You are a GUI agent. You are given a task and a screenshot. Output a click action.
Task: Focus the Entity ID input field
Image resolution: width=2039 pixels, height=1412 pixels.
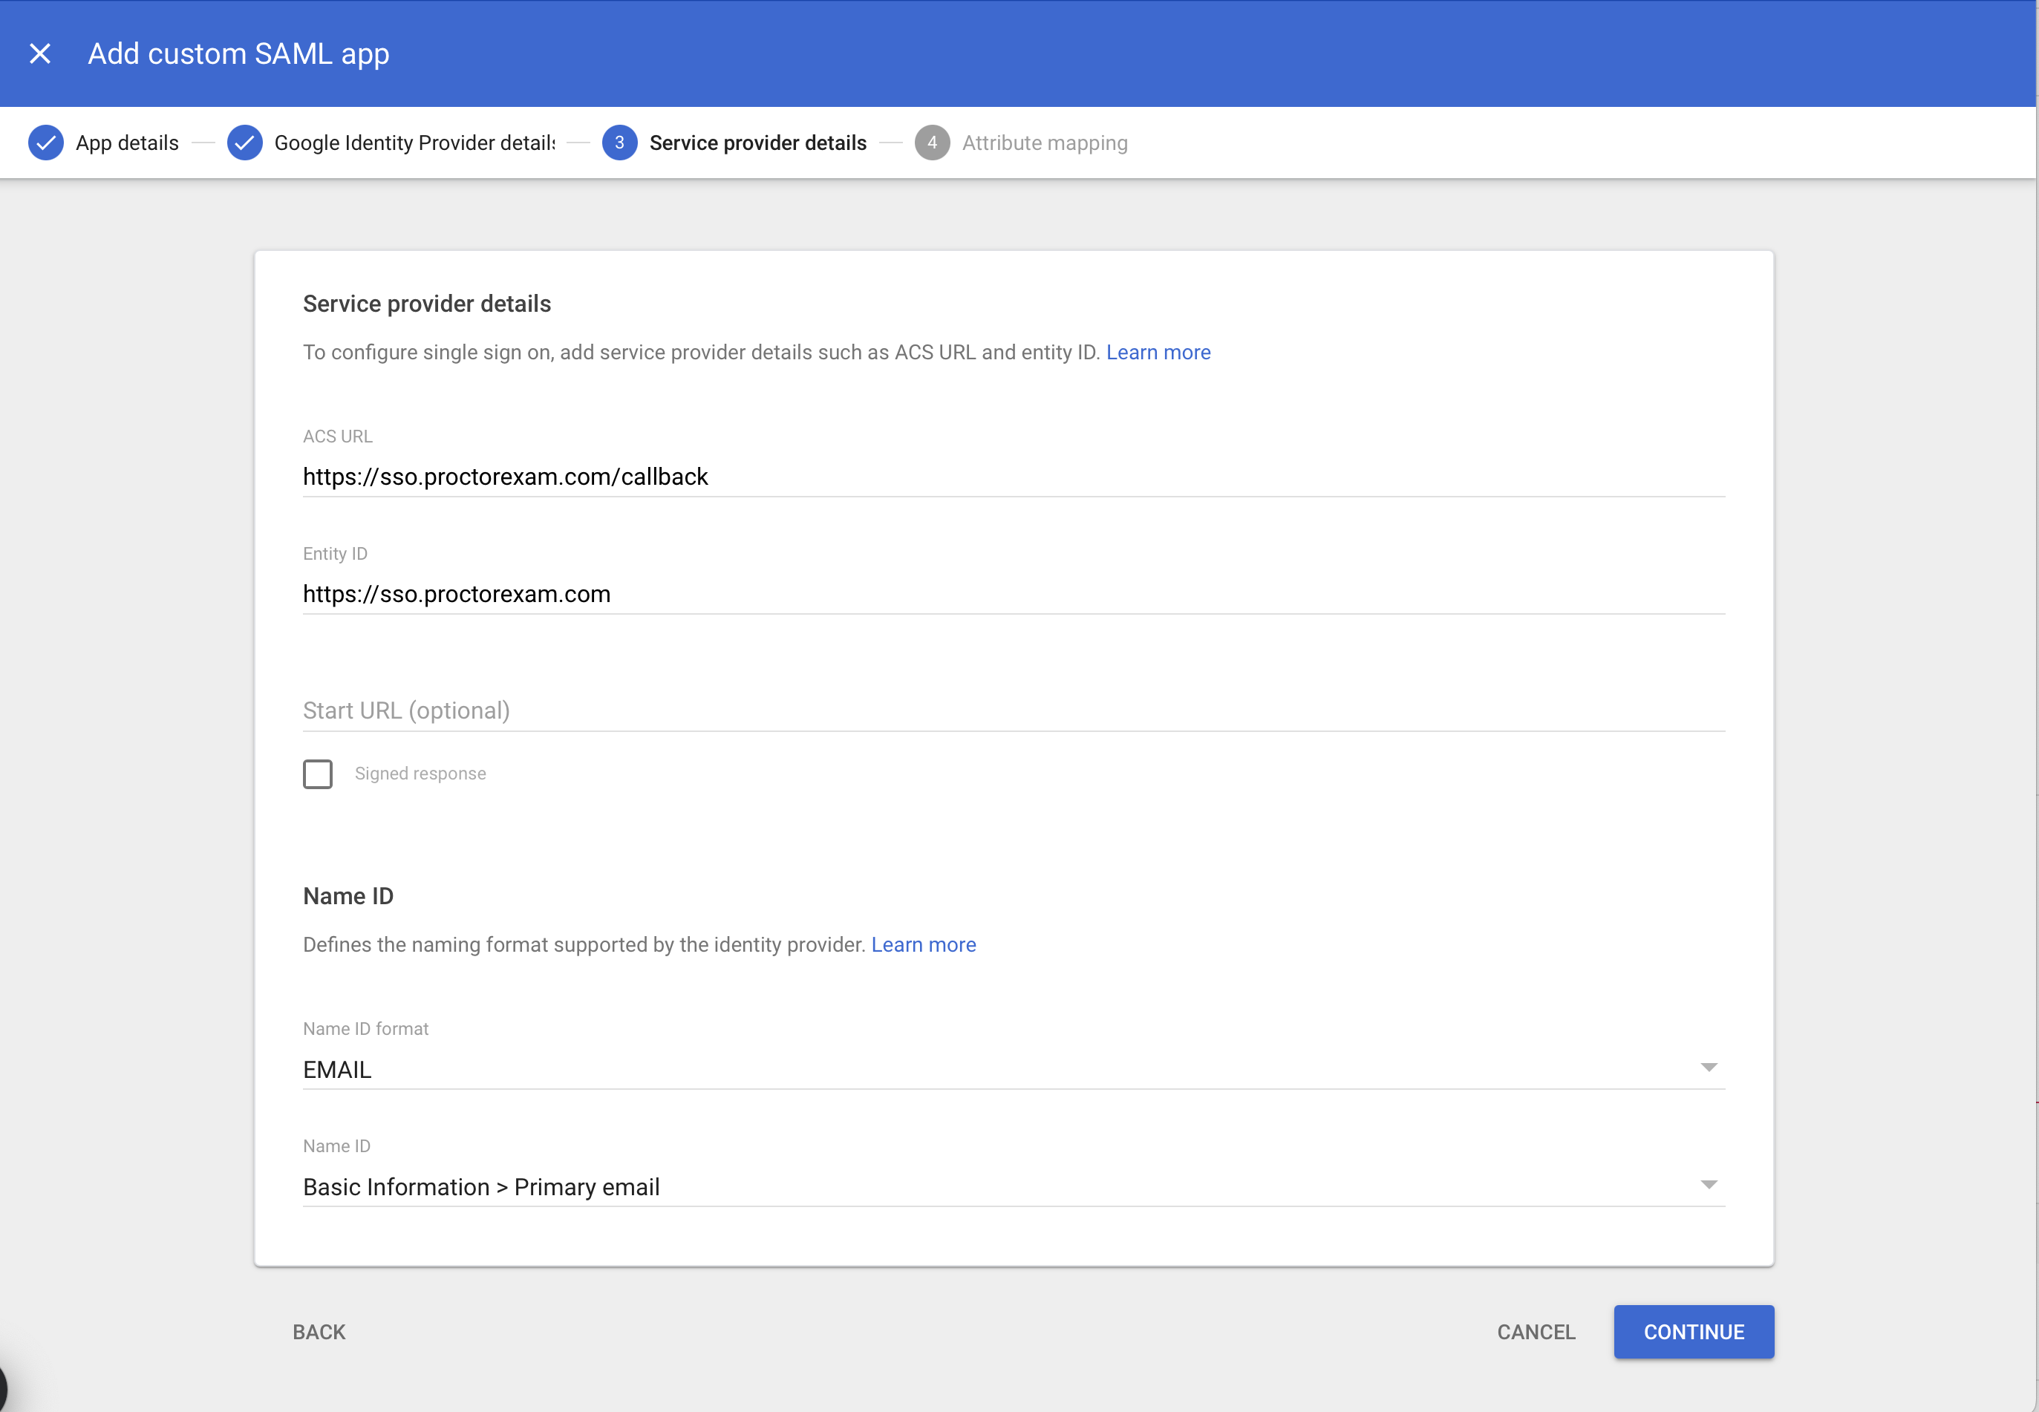pyautogui.click(x=1014, y=594)
